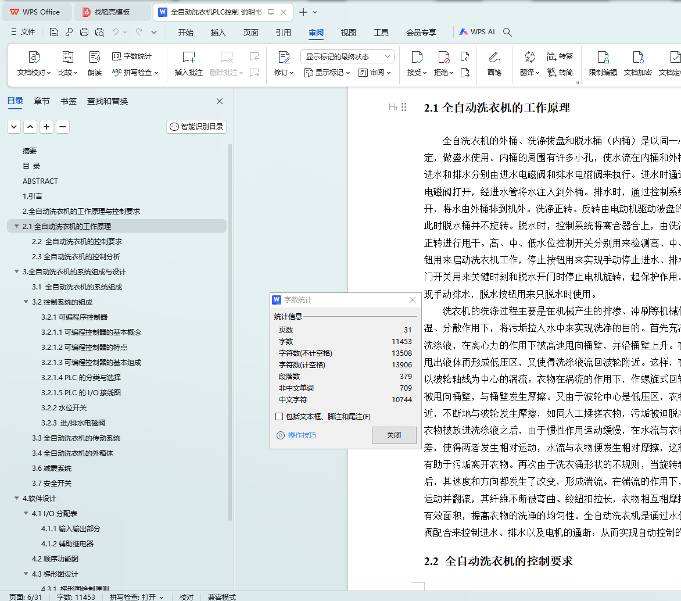Image resolution: width=681 pixels, height=601 pixels.
Task: Click 校对 in status bar
Action: pyautogui.click(x=187, y=597)
